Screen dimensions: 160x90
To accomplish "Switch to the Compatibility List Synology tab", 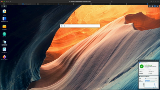I will 115,4.
